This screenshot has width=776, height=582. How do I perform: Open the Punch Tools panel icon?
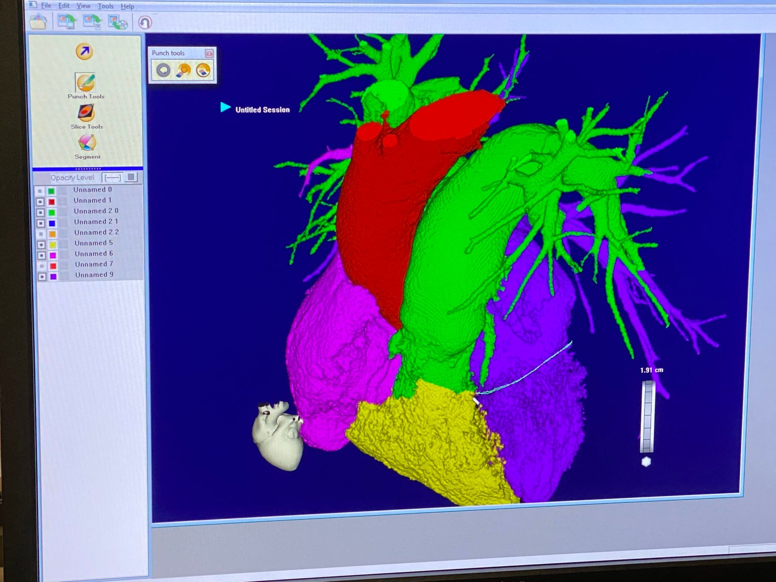85,82
